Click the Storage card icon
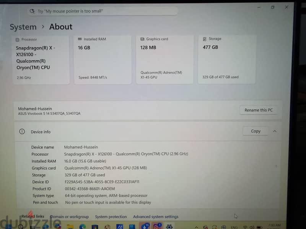 [x=205, y=39]
